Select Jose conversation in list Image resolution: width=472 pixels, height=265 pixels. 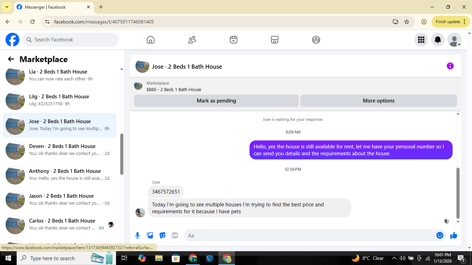point(59,125)
